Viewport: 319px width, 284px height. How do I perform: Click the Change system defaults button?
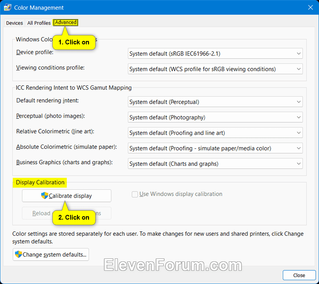51,255
